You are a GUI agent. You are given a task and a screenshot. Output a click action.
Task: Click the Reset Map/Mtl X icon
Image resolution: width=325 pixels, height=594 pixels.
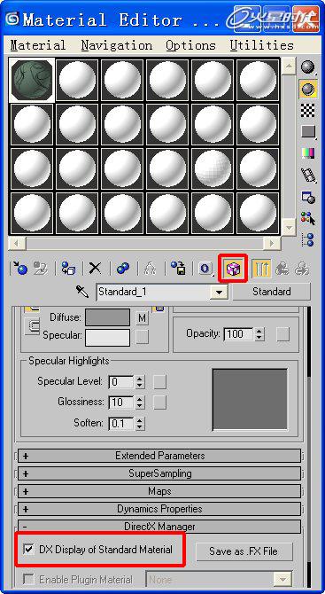pos(95,269)
